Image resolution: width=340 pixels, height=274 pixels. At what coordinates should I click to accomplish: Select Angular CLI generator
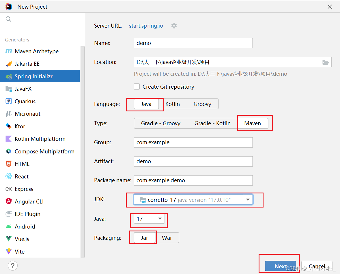tap(40, 201)
